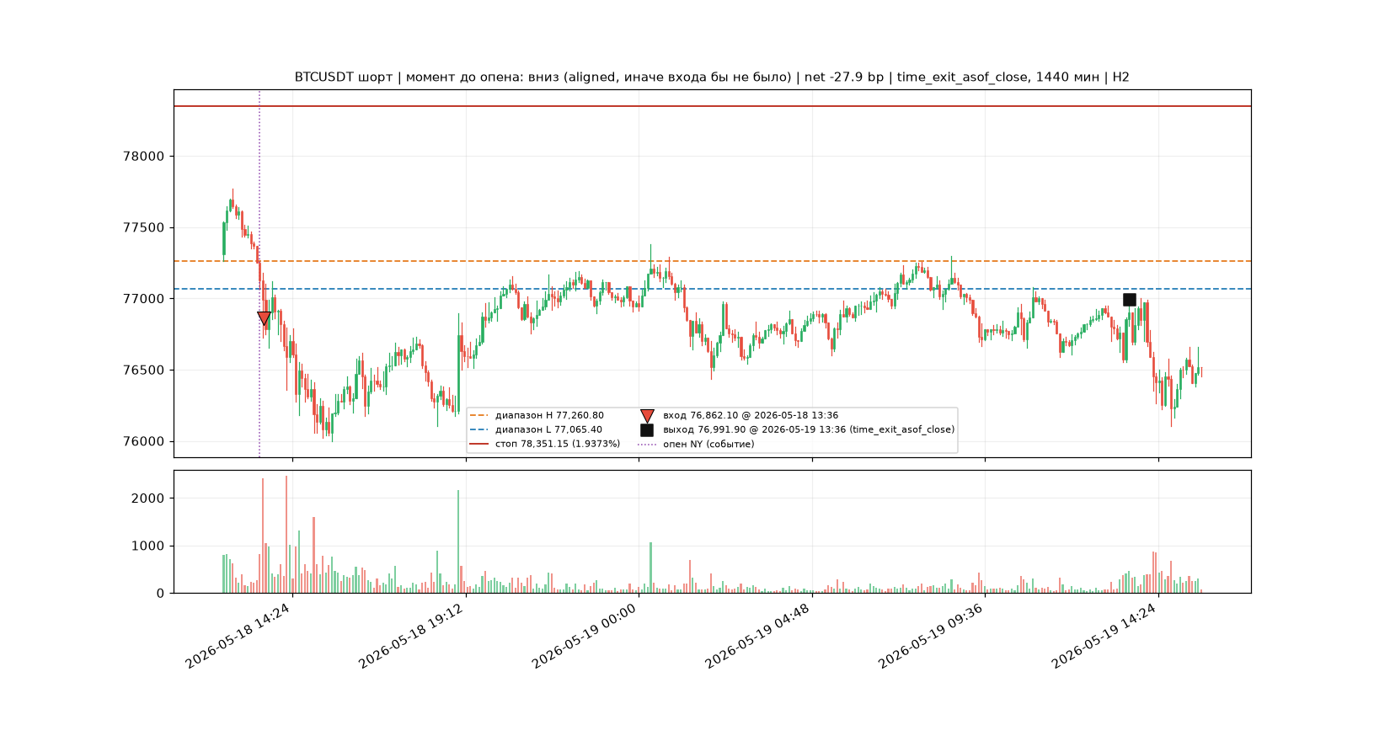Click the red entry triangle on the price chart

(x=264, y=318)
